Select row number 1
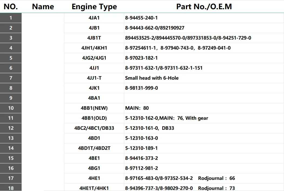This screenshot has width=284, height=191. [11, 18]
